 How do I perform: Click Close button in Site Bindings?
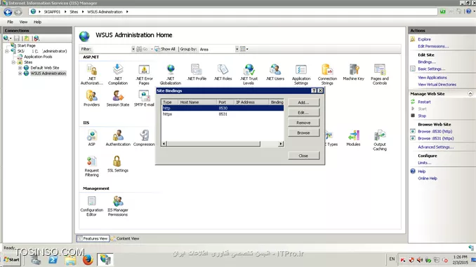pos(303,156)
